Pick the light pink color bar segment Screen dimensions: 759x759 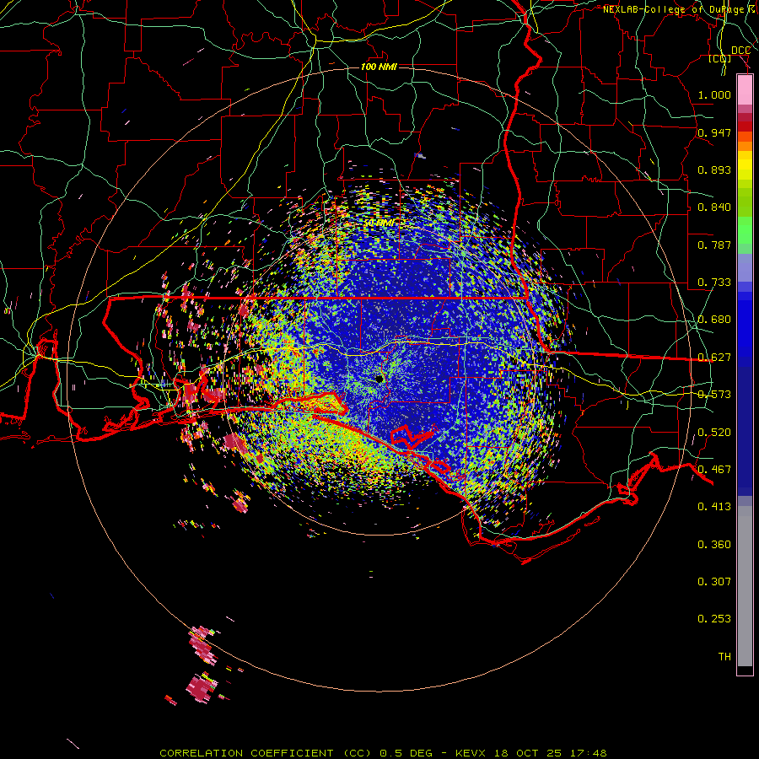745,89
